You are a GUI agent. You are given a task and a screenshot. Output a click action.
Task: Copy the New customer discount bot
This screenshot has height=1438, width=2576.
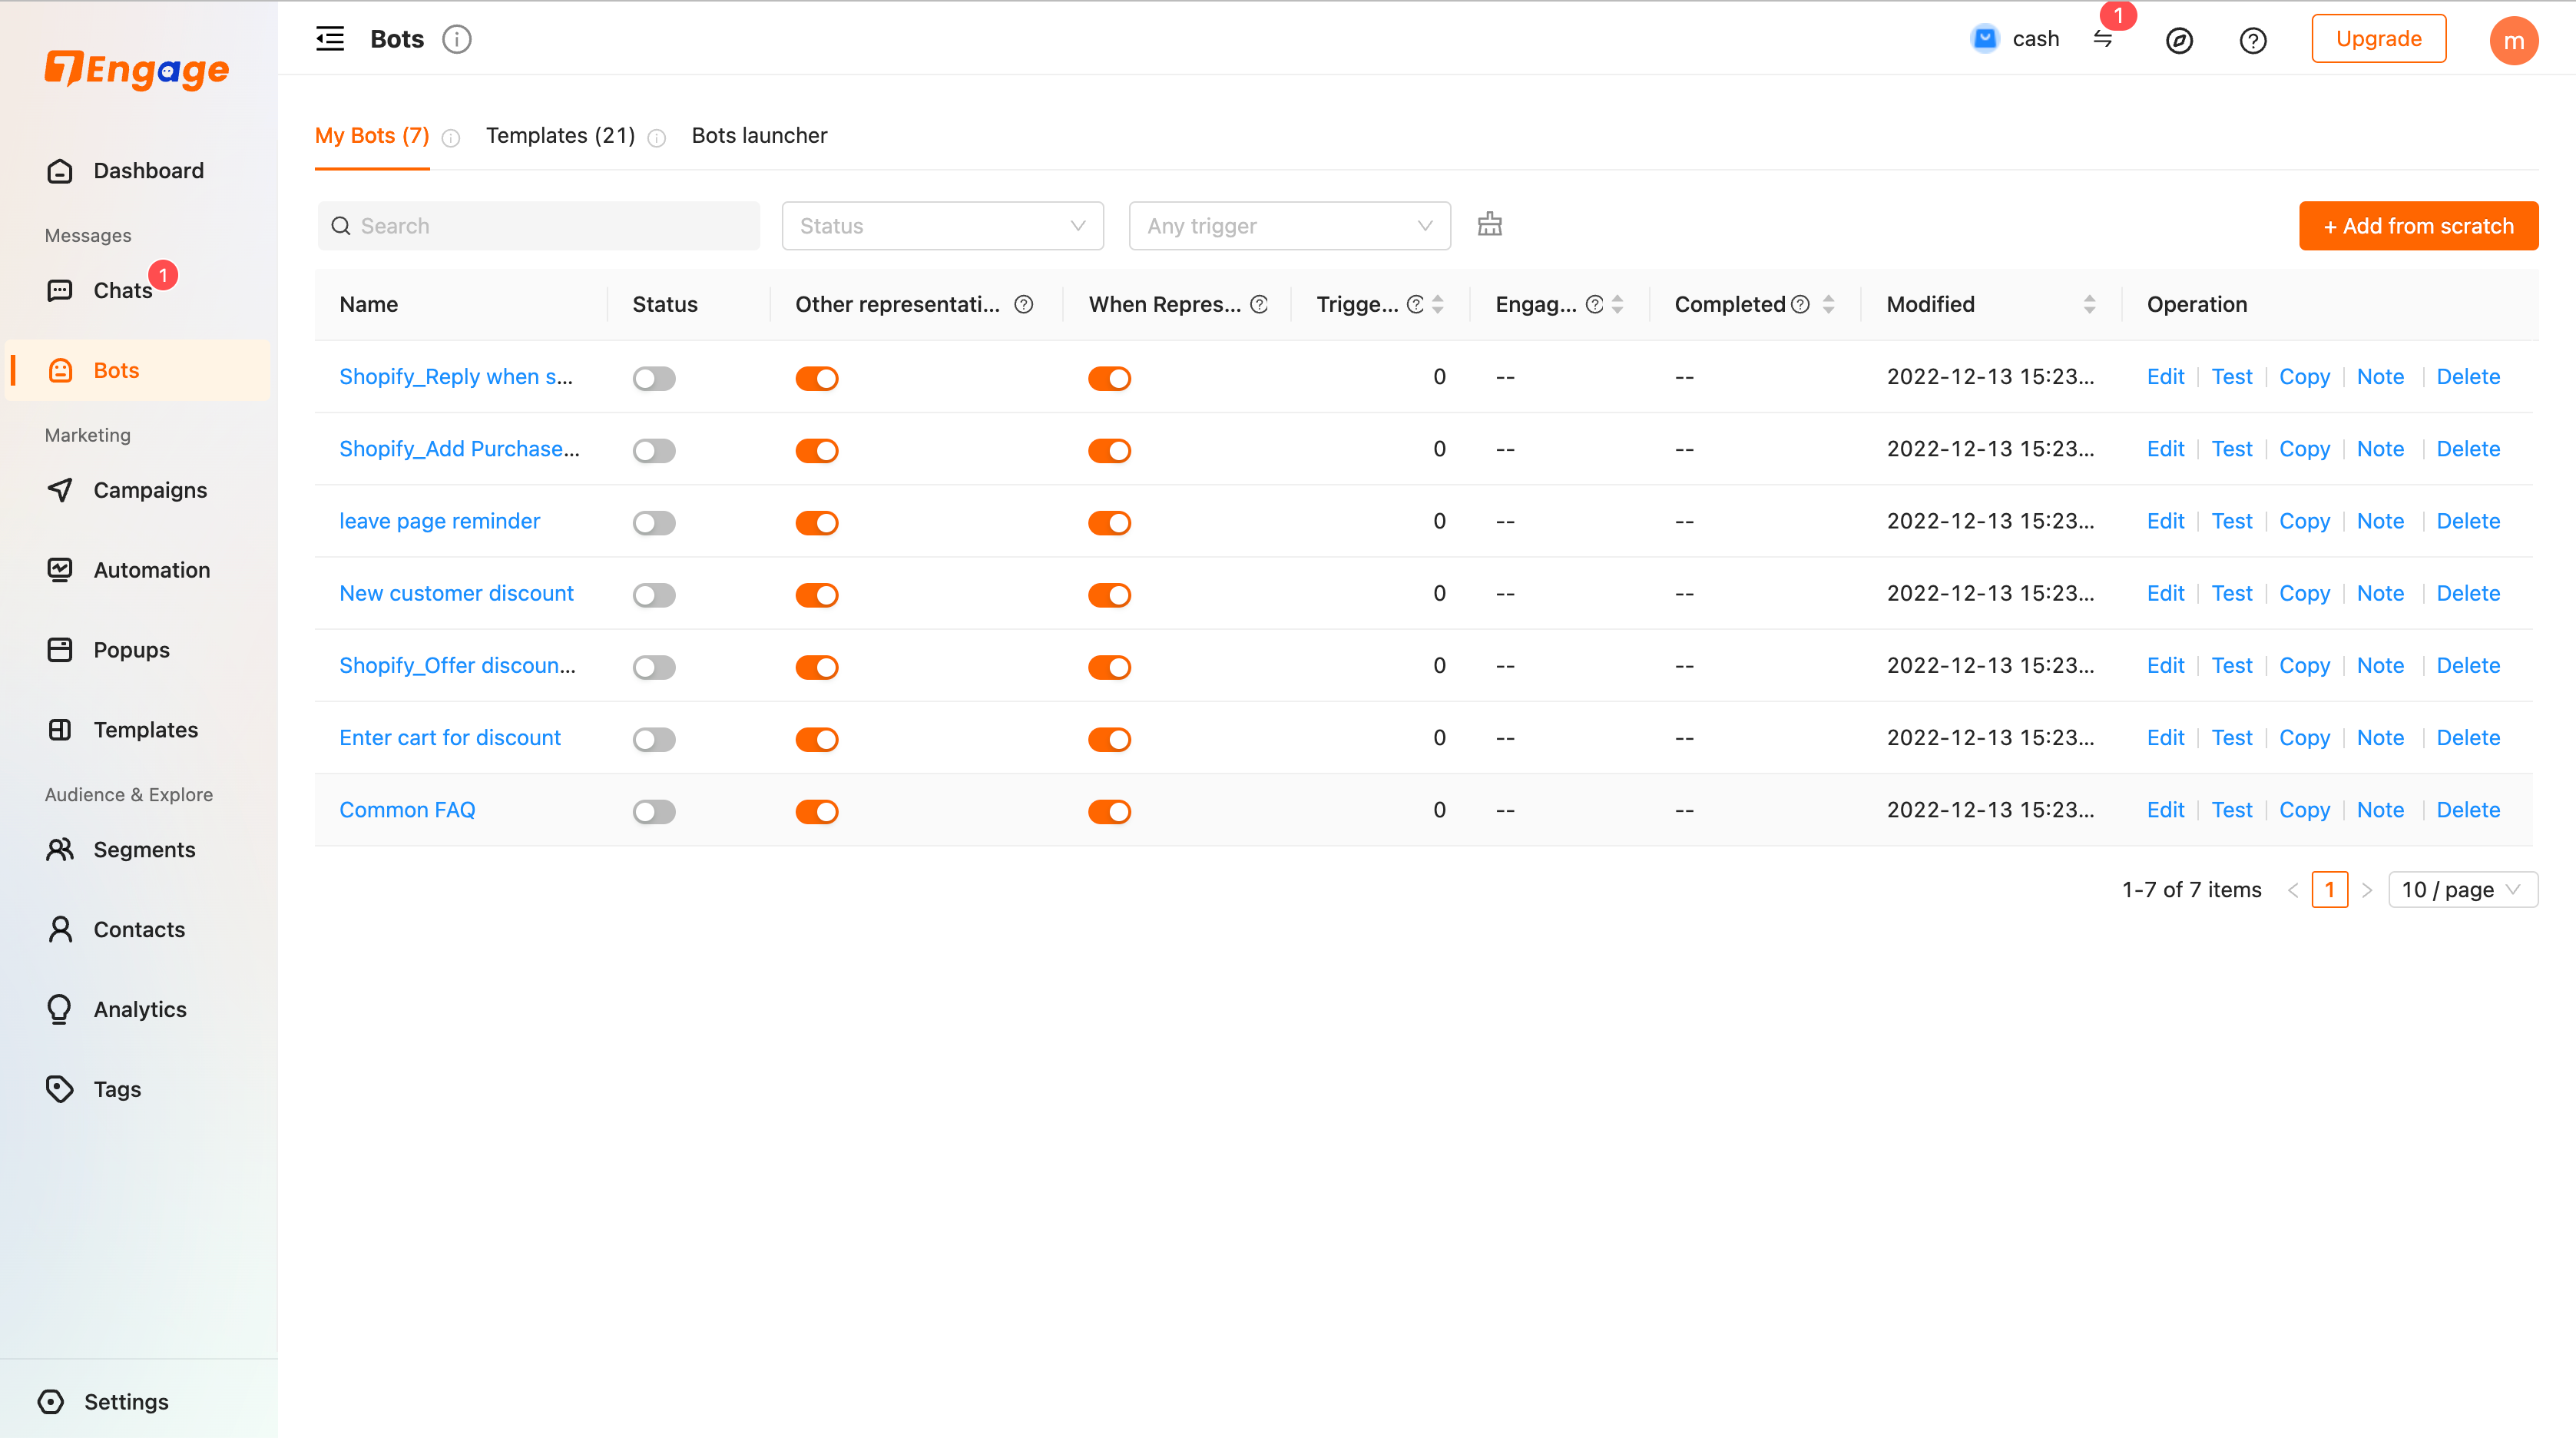click(2304, 593)
